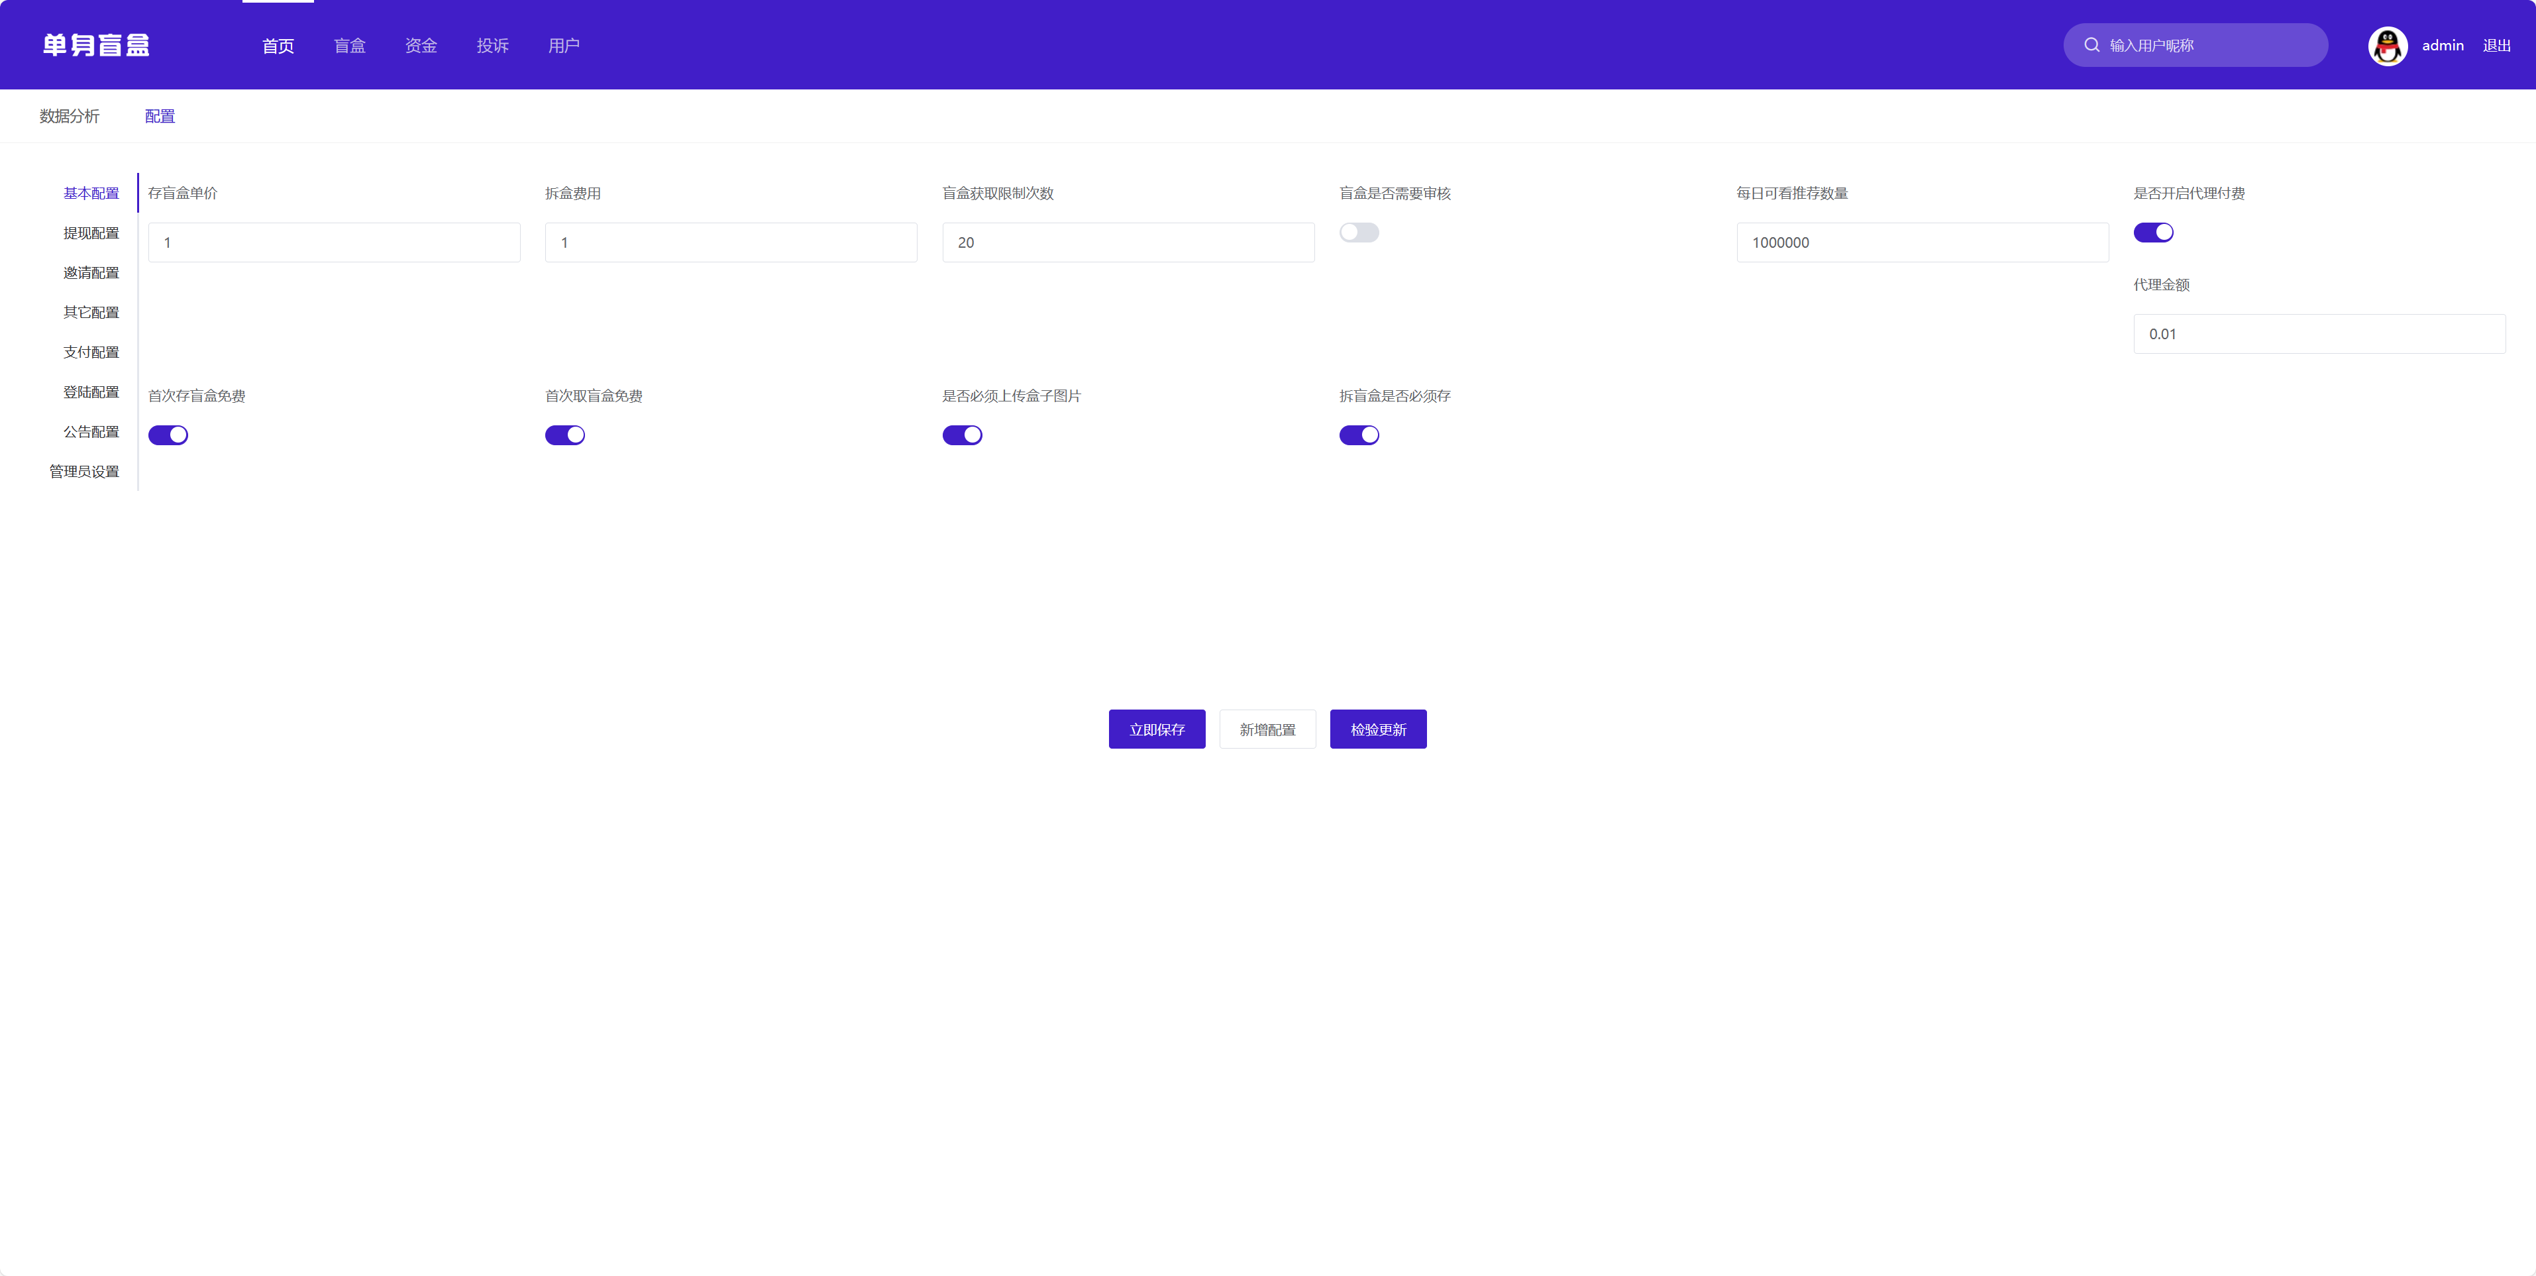Click the 新增配置 button
Viewport: 2536px width, 1276px height.
pyautogui.click(x=1267, y=729)
